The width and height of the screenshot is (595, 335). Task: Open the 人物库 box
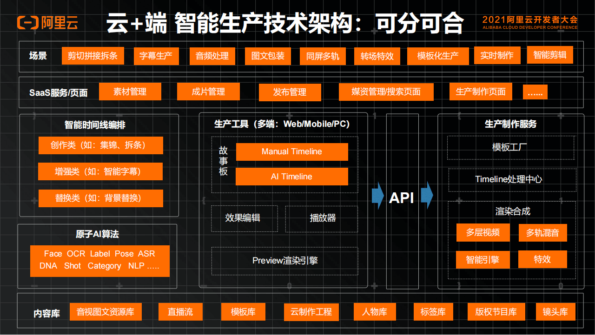(375, 312)
